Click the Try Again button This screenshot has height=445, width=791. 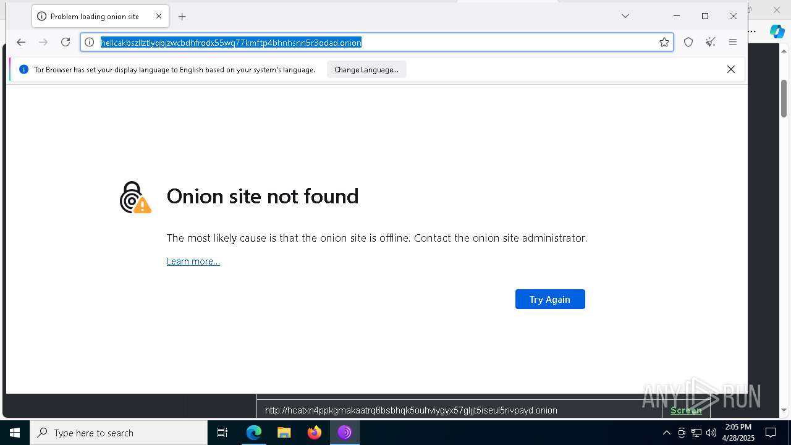pyautogui.click(x=550, y=299)
